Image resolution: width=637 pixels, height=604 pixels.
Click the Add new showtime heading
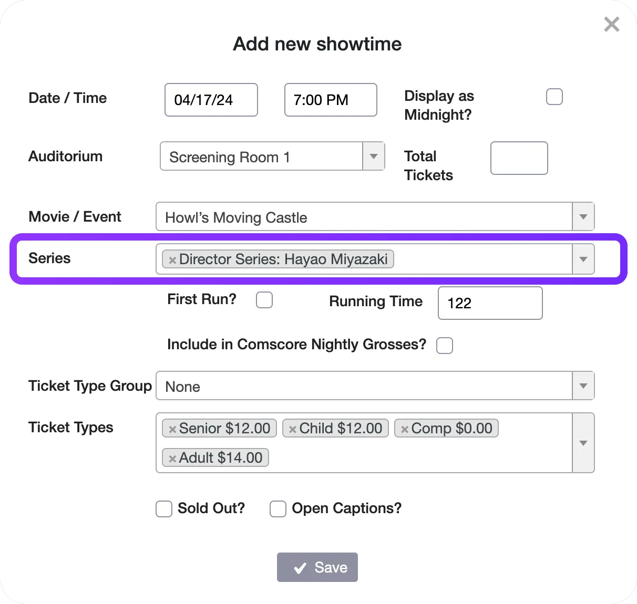coord(317,44)
